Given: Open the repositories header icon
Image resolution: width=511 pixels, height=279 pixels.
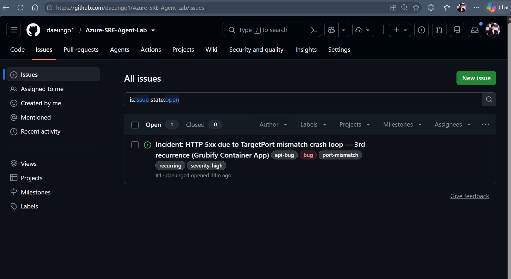Looking at the screenshot, I should tap(457, 30).
